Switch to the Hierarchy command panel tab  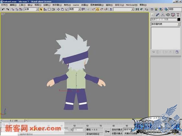point(163,15)
